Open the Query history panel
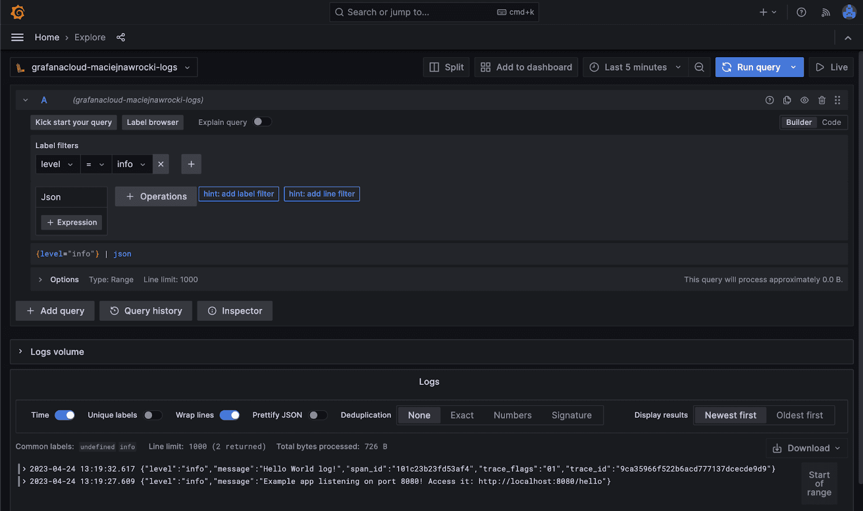The height and width of the screenshot is (511, 863). (x=146, y=310)
